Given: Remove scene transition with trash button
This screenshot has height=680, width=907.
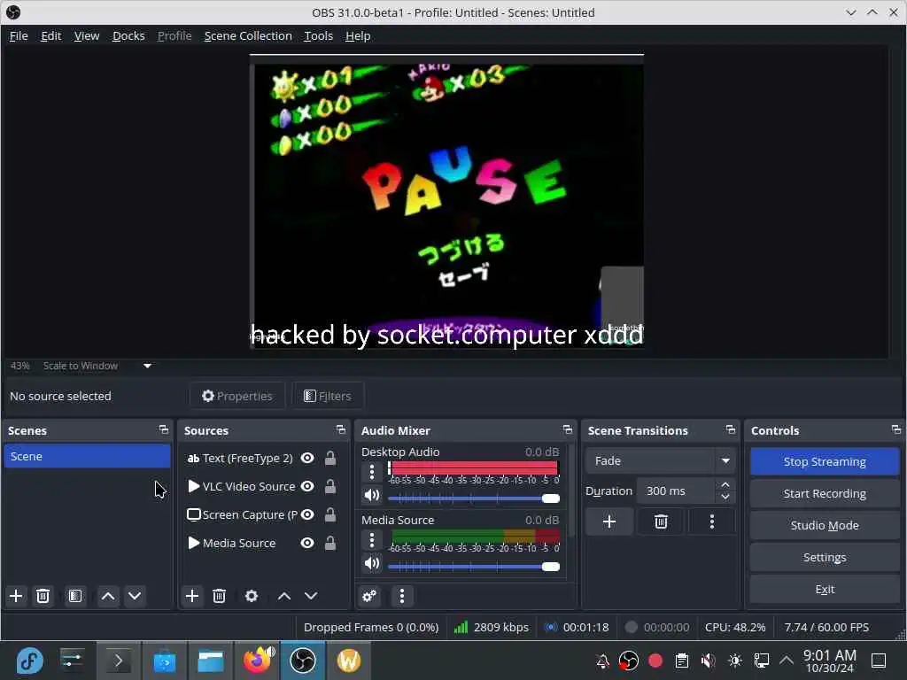Looking at the screenshot, I should point(661,522).
